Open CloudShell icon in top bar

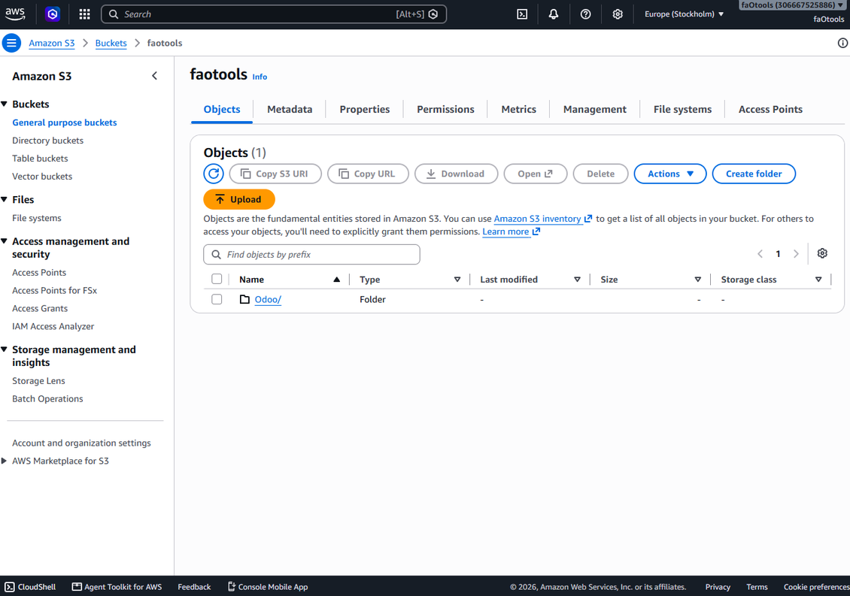pyautogui.click(x=522, y=14)
